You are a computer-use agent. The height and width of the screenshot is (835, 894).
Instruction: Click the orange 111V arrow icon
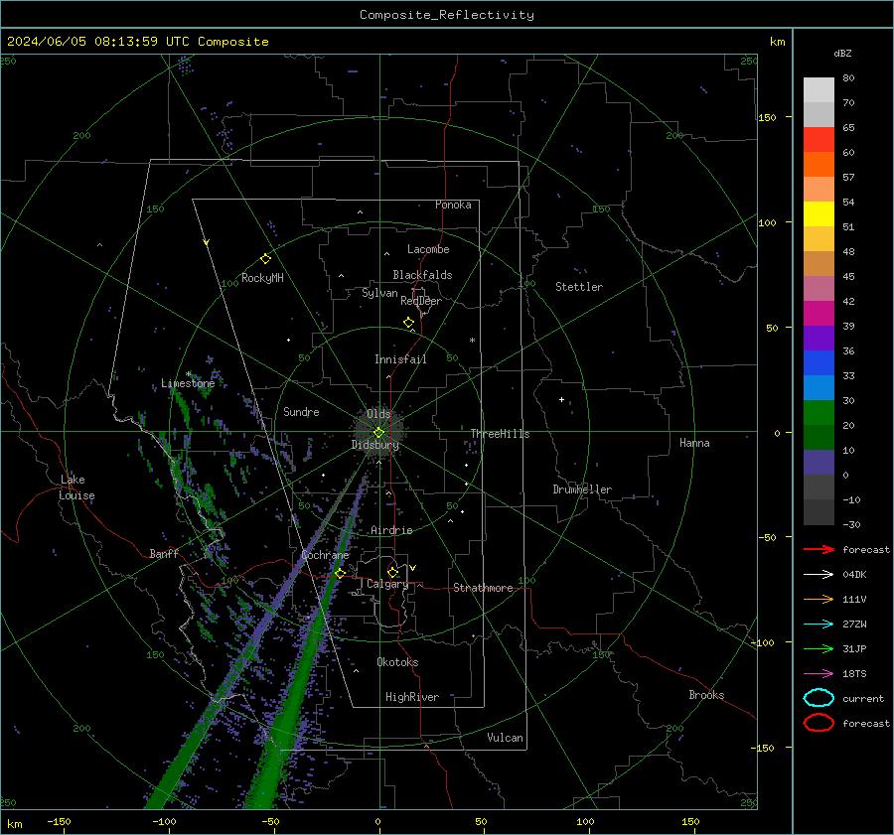[x=819, y=599]
